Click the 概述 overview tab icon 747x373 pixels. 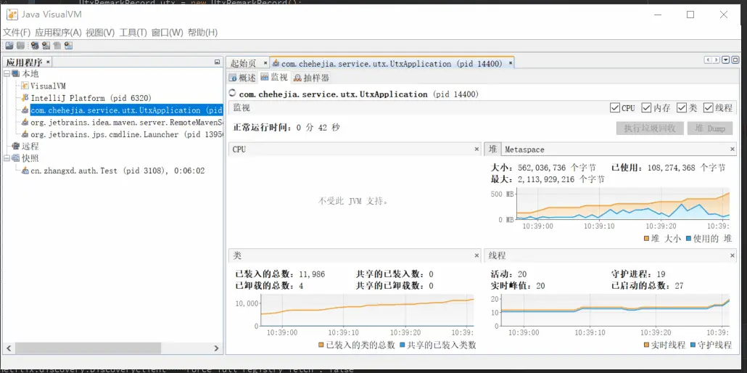tap(233, 78)
